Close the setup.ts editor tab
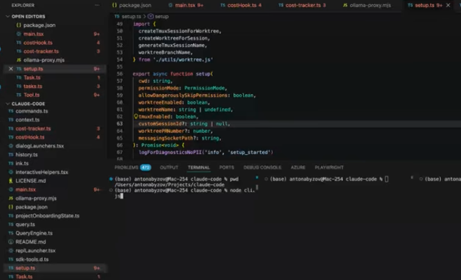The height and width of the screenshot is (280, 461). pos(448,6)
